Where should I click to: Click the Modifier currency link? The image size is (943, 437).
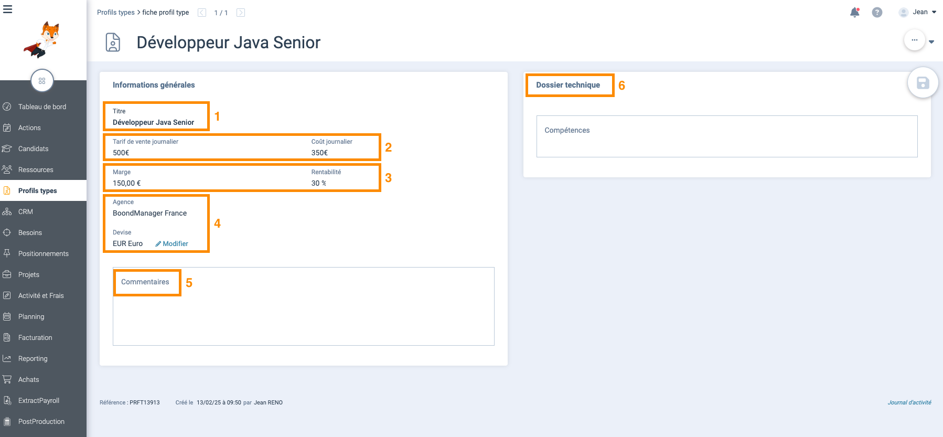(x=172, y=244)
